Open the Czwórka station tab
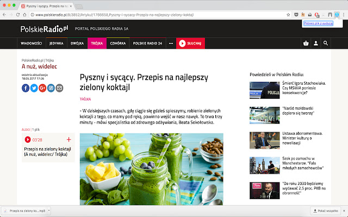The width and height of the screenshot is (348, 217). click(x=118, y=43)
